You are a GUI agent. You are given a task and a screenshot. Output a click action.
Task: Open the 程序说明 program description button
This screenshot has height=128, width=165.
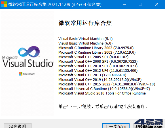tap(18, 126)
